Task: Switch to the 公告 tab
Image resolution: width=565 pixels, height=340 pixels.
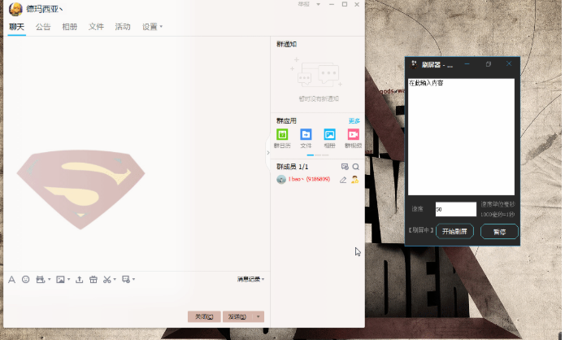Action: point(43,27)
